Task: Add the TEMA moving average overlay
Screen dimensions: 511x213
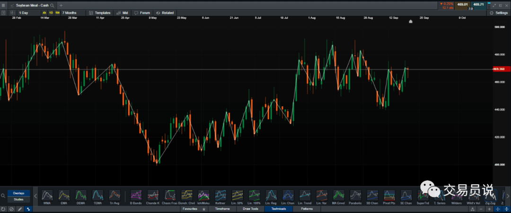Action: (97, 197)
